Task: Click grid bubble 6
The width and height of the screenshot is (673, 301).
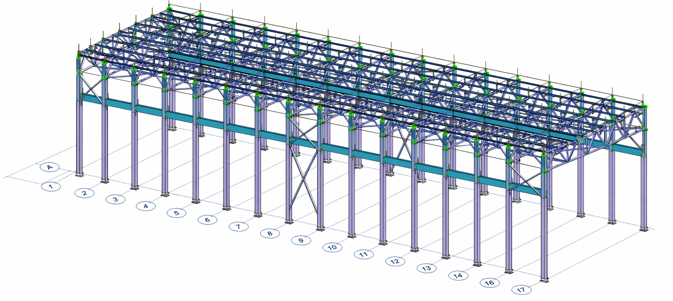Action: 208,220
